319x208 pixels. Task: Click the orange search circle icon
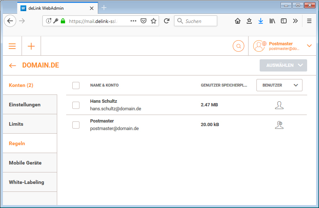pyautogui.click(x=238, y=46)
